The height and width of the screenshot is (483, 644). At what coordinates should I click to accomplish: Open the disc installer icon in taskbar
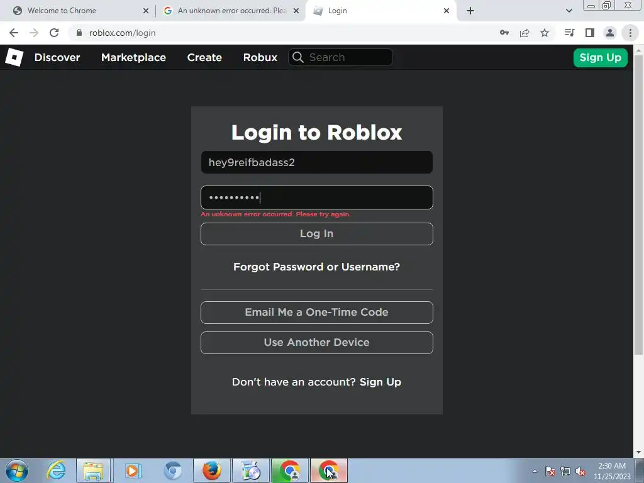click(x=251, y=470)
